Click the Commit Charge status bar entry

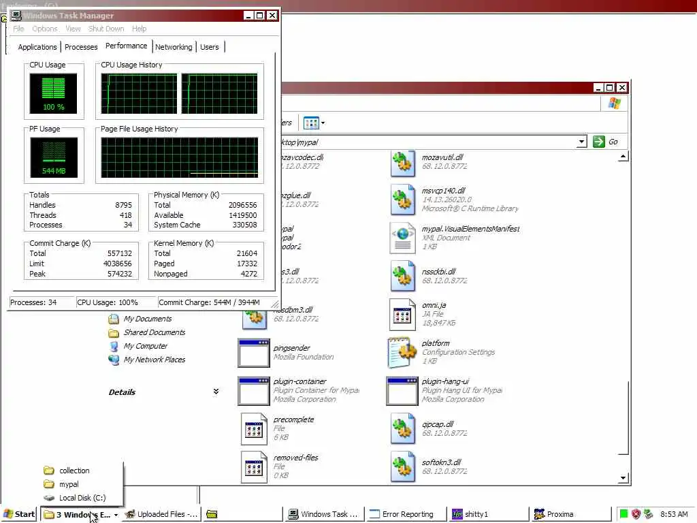[215, 302]
